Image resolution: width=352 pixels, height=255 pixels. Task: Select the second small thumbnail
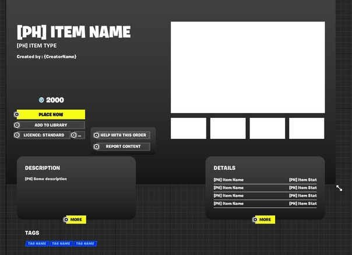pyautogui.click(x=228, y=128)
